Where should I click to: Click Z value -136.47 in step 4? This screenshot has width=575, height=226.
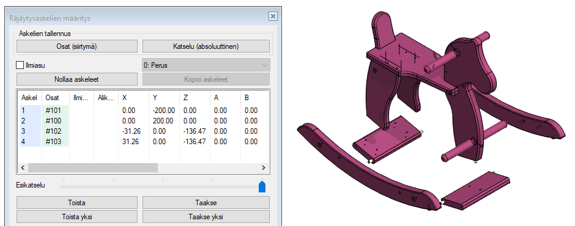coord(195,141)
